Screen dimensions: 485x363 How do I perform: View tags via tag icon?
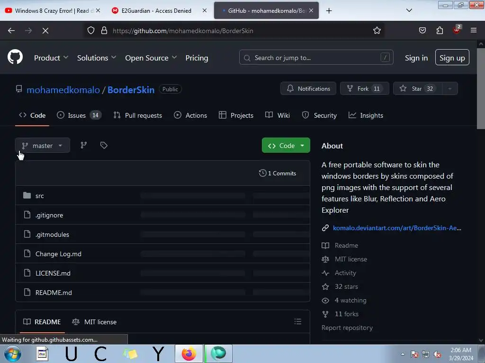click(104, 146)
